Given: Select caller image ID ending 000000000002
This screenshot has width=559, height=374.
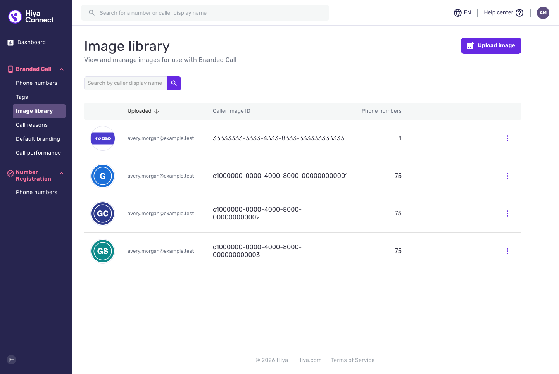Looking at the screenshot, I should [x=257, y=214].
